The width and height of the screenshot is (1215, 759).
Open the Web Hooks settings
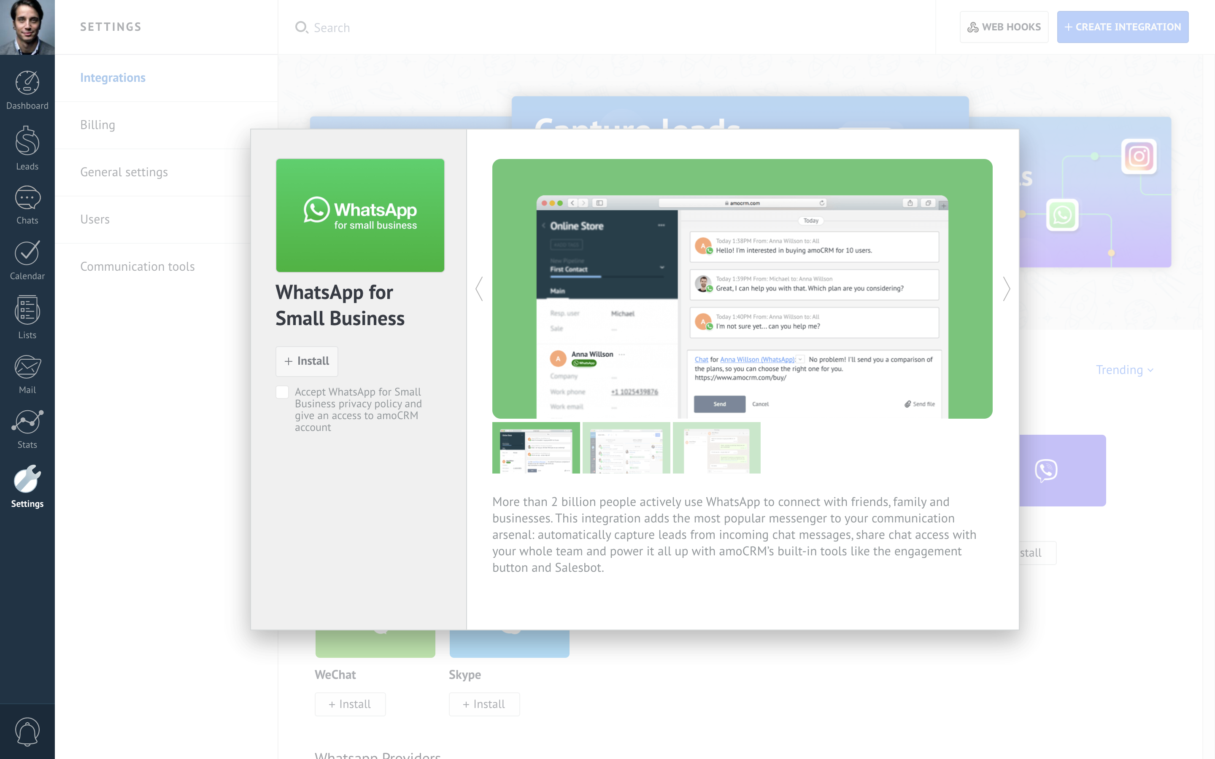click(1003, 26)
